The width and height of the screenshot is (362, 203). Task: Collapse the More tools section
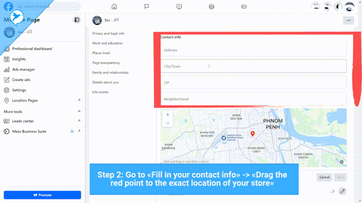(x=79, y=112)
